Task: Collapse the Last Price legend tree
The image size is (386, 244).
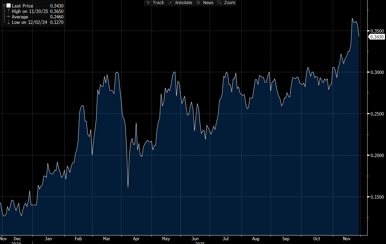Action: coord(4,6)
